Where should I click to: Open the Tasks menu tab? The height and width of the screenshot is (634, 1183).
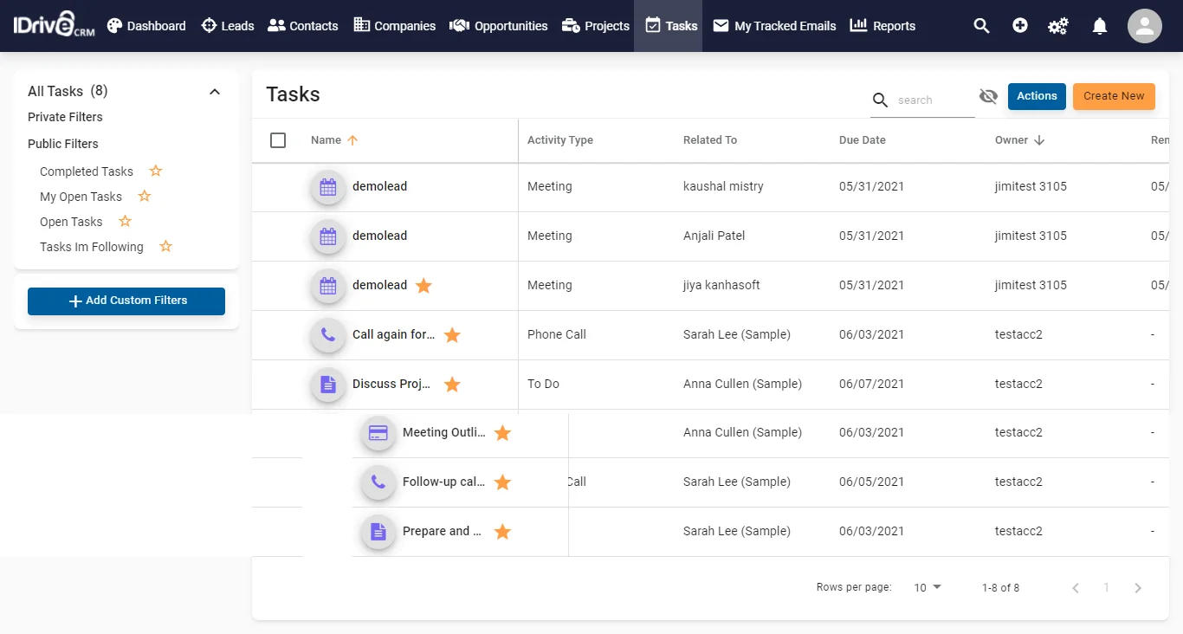[669, 26]
